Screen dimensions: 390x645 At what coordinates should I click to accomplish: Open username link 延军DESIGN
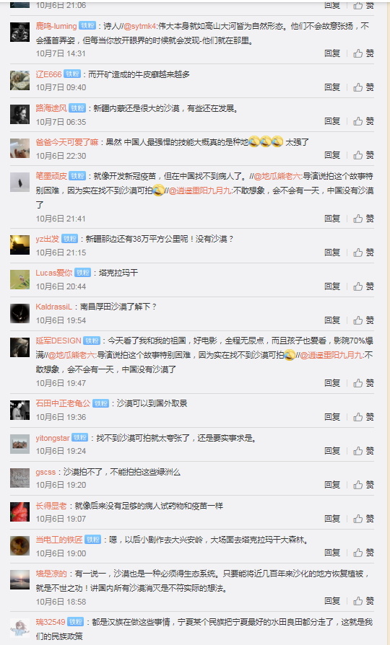coord(58,341)
